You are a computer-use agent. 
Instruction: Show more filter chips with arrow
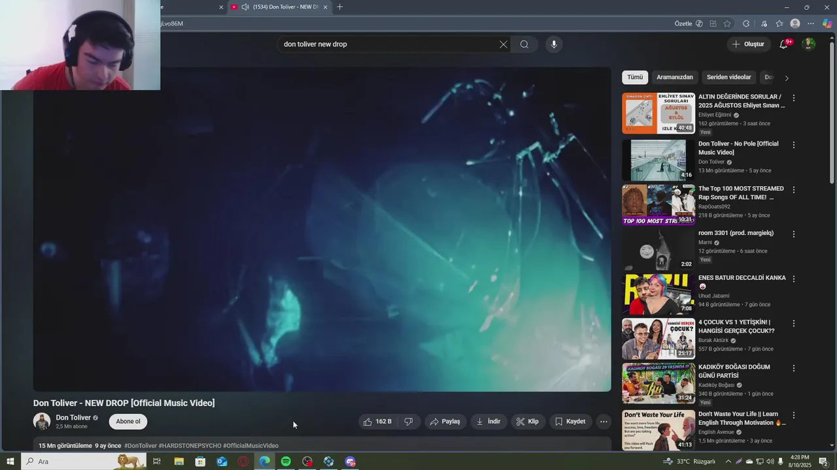pos(787,78)
